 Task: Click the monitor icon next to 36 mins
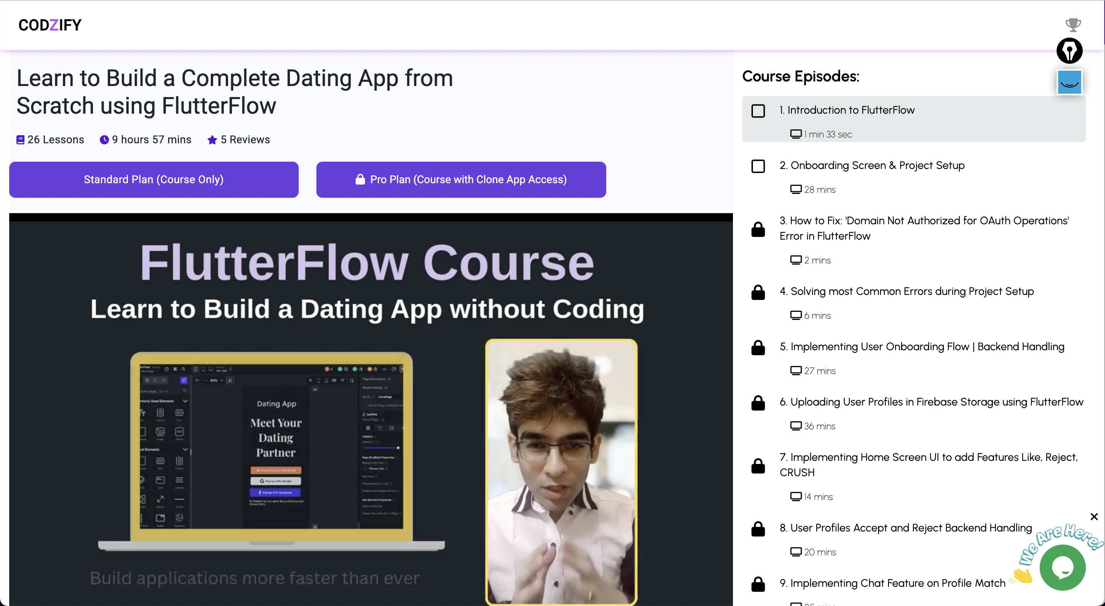click(796, 426)
